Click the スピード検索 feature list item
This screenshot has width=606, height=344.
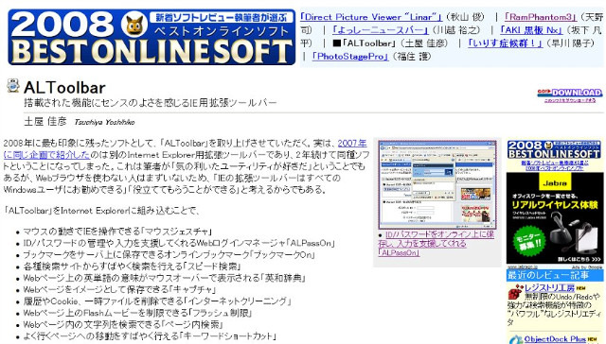click(132, 267)
